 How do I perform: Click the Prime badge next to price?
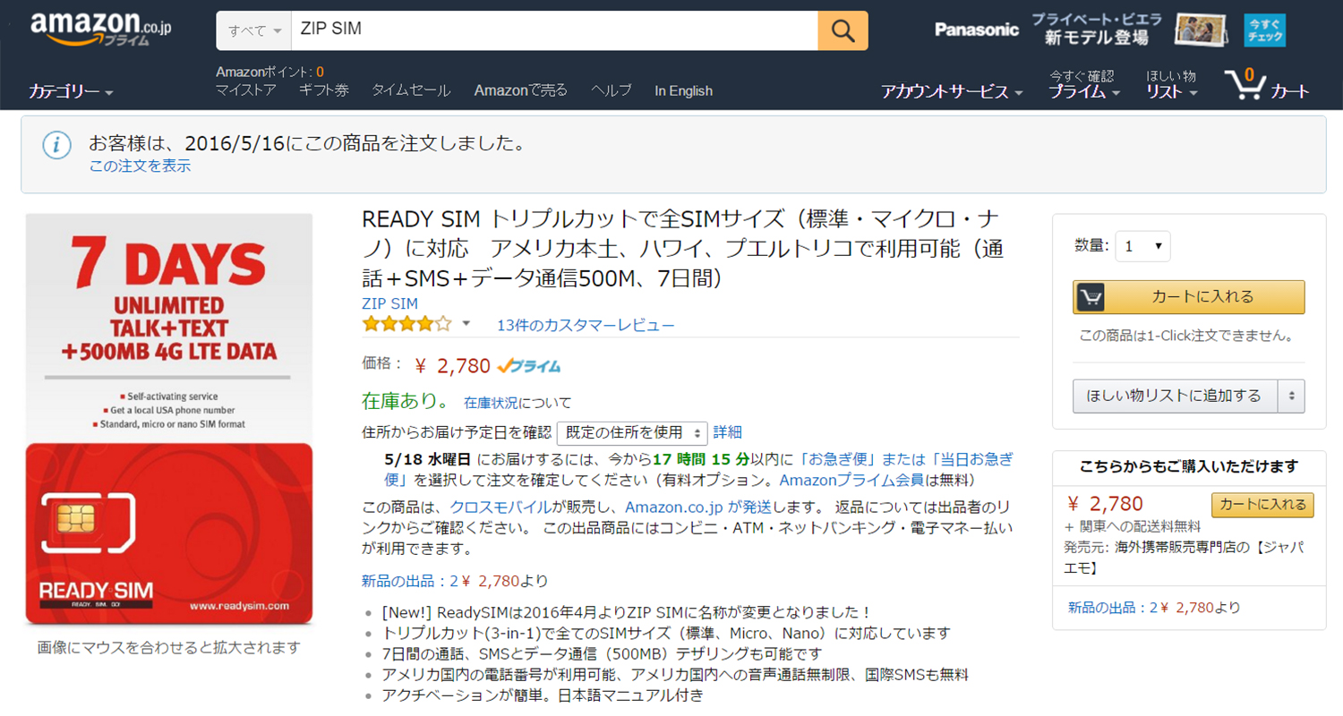click(529, 365)
